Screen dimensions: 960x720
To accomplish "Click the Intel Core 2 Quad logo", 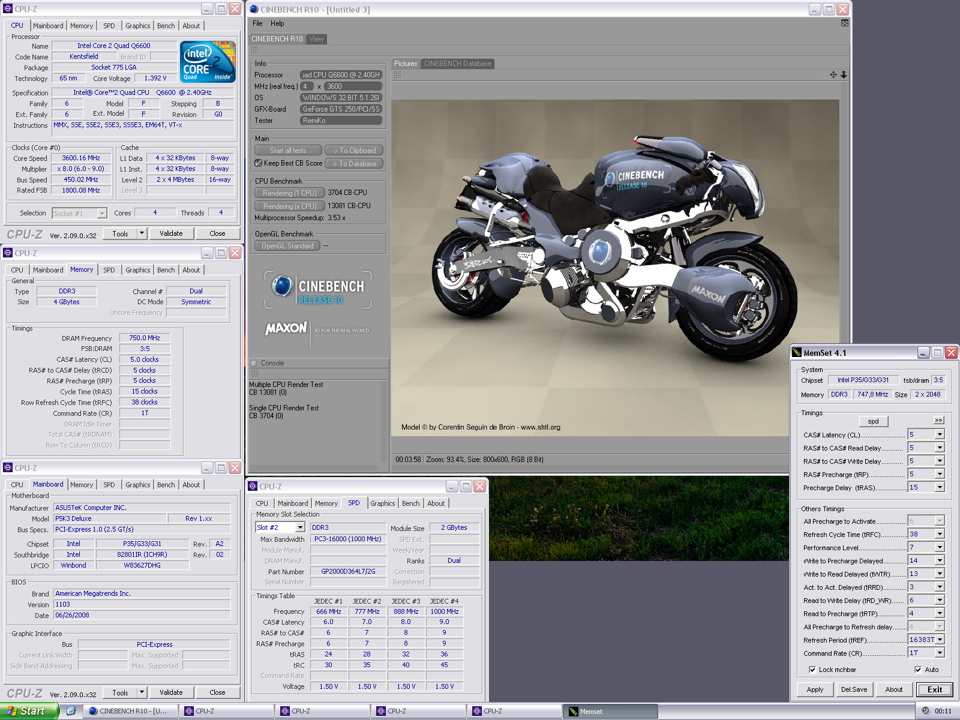I will click(x=208, y=62).
